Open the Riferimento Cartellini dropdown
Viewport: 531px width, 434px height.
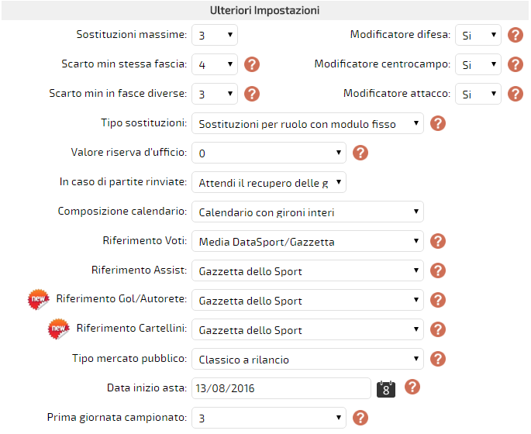308,329
